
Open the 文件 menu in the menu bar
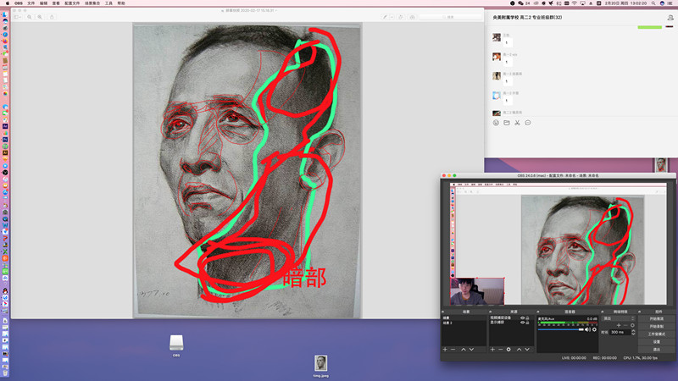pyautogui.click(x=31, y=3)
